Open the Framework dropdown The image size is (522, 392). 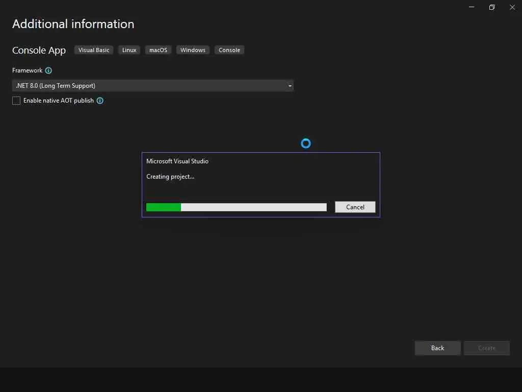(x=153, y=86)
